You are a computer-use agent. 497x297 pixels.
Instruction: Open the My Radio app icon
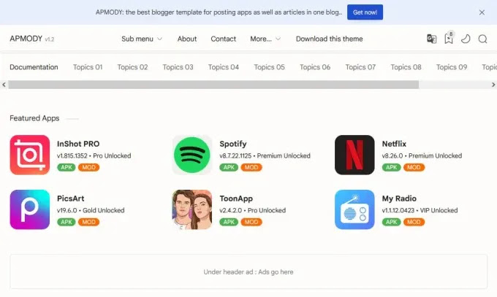[354, 209]
